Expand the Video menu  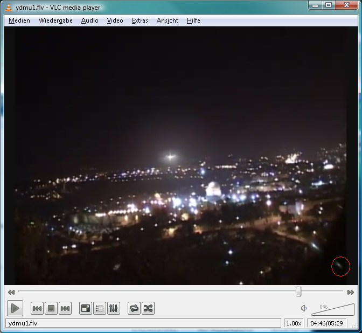pyautogui.click(x=115, y=20)
